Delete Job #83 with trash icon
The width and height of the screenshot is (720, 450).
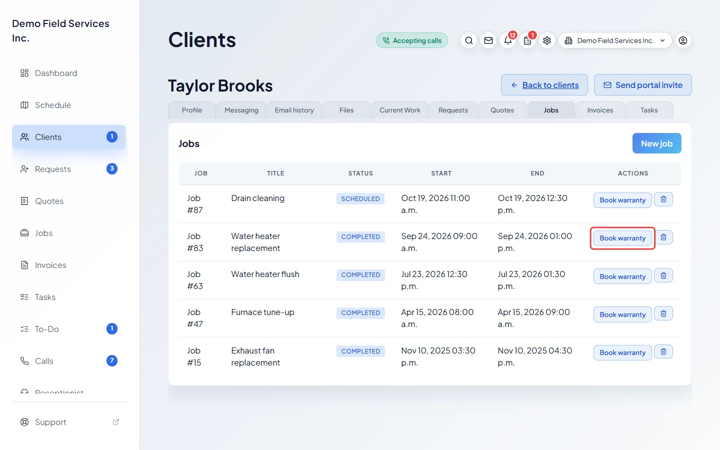coord(663,237)
